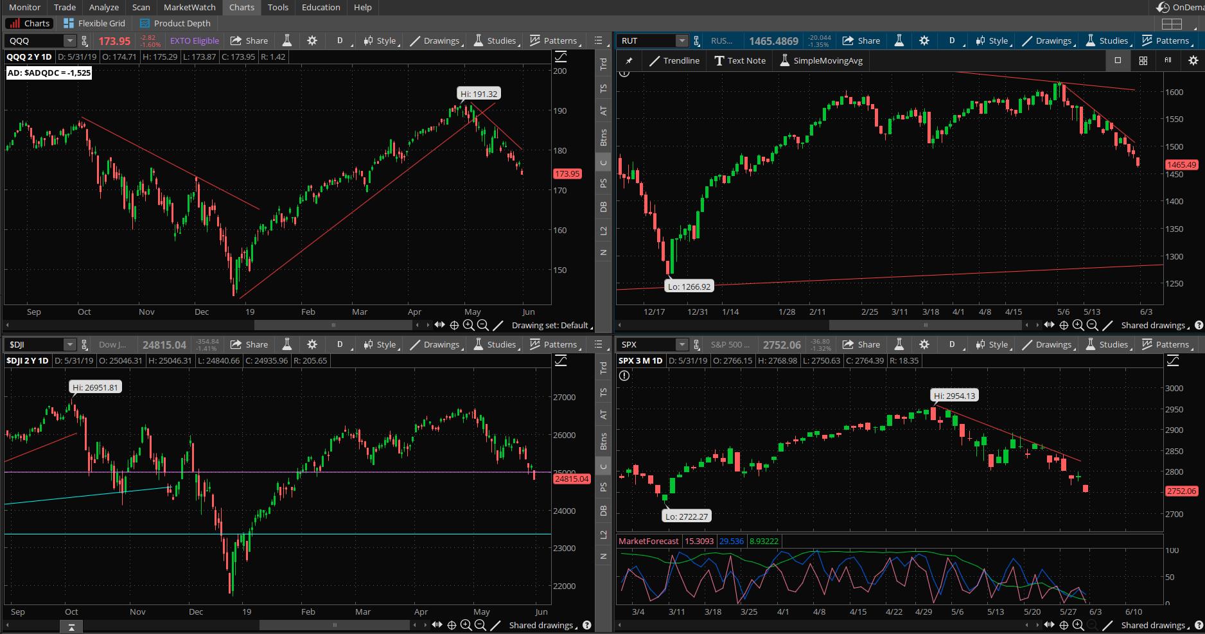Image resolution: width=1205 pixels, height=634 pixels.
Task: Open the $DJI symbol dropdown arrow
Action: [70, 344]
